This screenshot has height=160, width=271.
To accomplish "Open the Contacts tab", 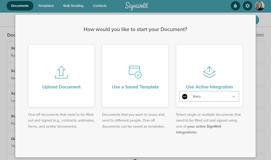I will [100, 6].
